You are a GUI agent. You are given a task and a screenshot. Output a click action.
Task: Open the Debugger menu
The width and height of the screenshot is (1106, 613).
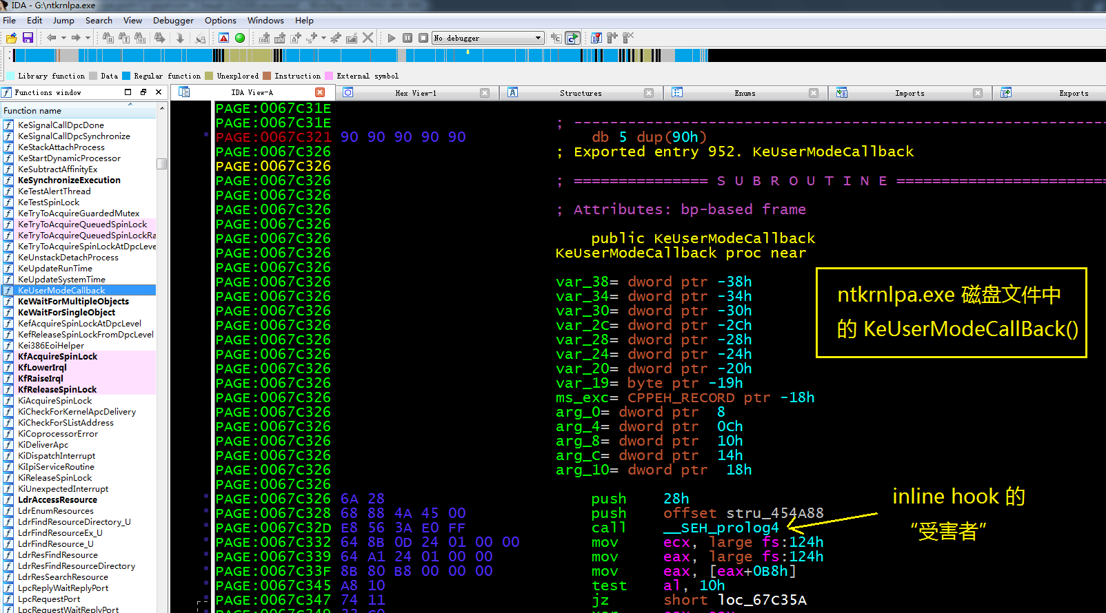click(x=173, y=21)
